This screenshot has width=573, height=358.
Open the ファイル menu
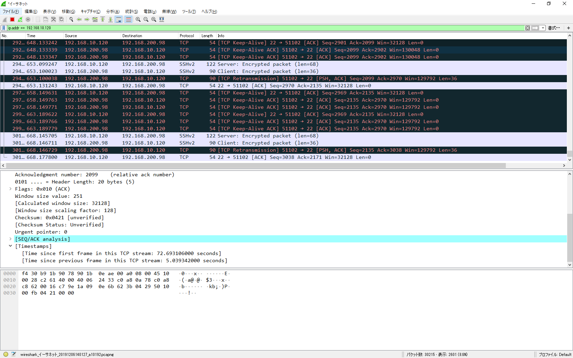pos(11,12)
